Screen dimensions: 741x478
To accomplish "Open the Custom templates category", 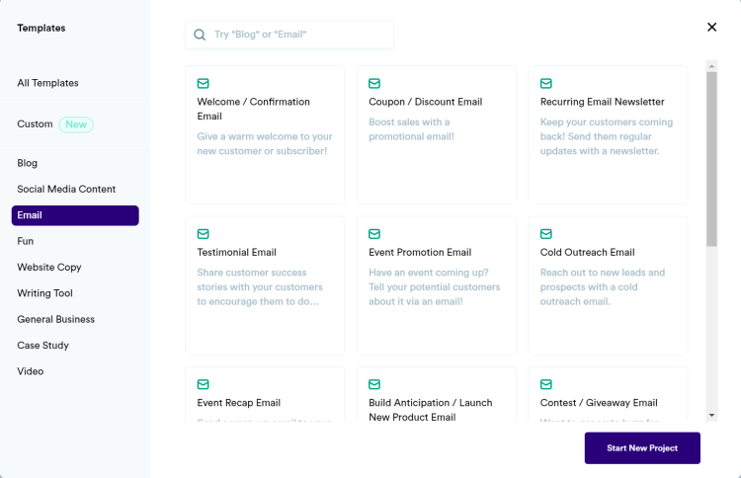I will [x=35, y=123].
